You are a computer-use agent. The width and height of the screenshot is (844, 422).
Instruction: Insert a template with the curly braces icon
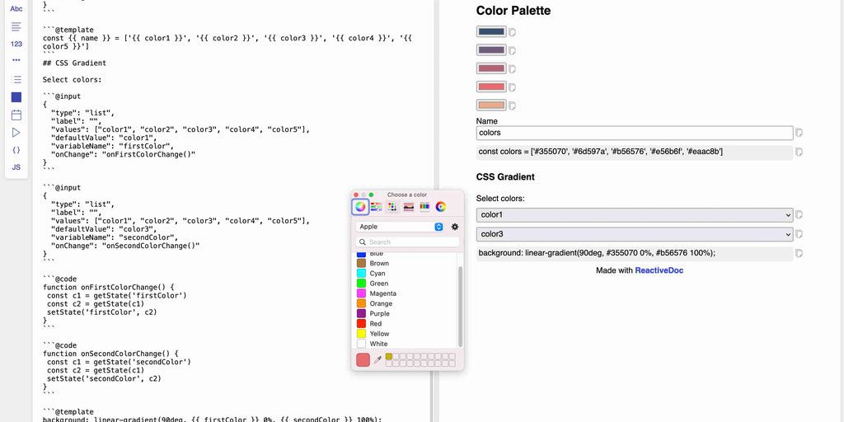click(16, 150)
